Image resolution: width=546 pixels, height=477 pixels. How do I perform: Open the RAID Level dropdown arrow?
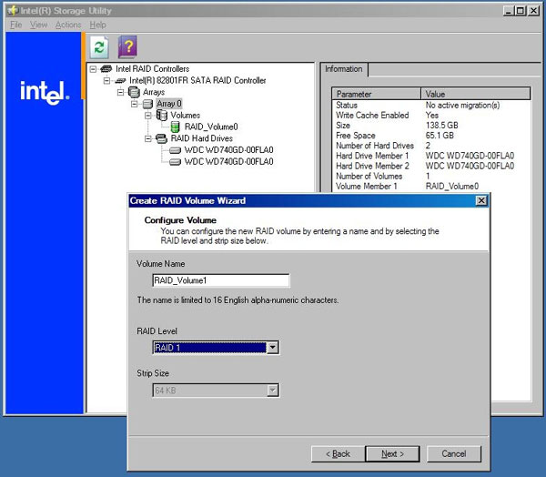pos(272,348)
